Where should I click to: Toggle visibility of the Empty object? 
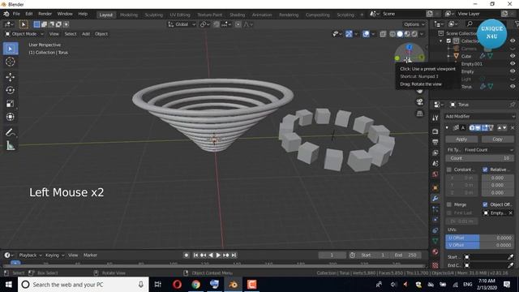point(513,71)
